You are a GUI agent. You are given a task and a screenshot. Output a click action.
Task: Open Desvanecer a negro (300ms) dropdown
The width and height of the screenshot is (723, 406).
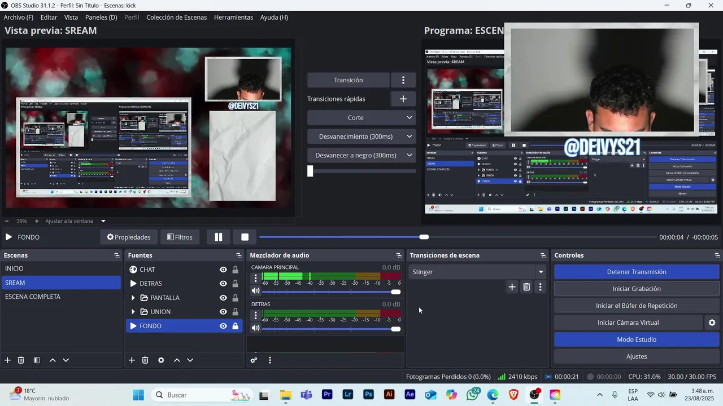click(x=410, y=155)
